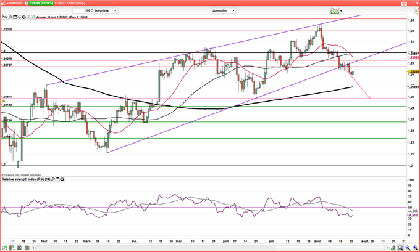
Task: Click the link group icon in title bar
Action: pyautogui.click(x=4, y=4)
